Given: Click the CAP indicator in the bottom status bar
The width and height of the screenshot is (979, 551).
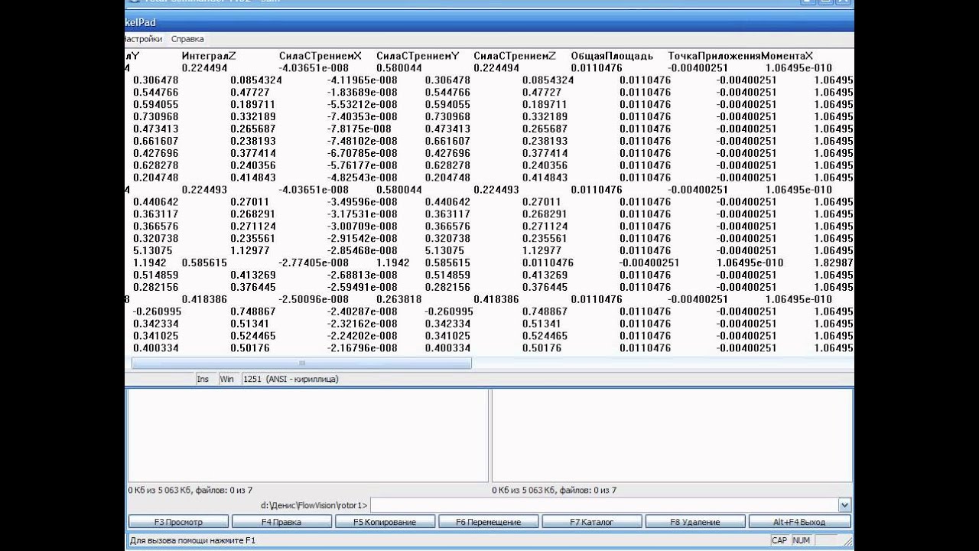Looking at the screenshot, I should click(x=779, y=540).
